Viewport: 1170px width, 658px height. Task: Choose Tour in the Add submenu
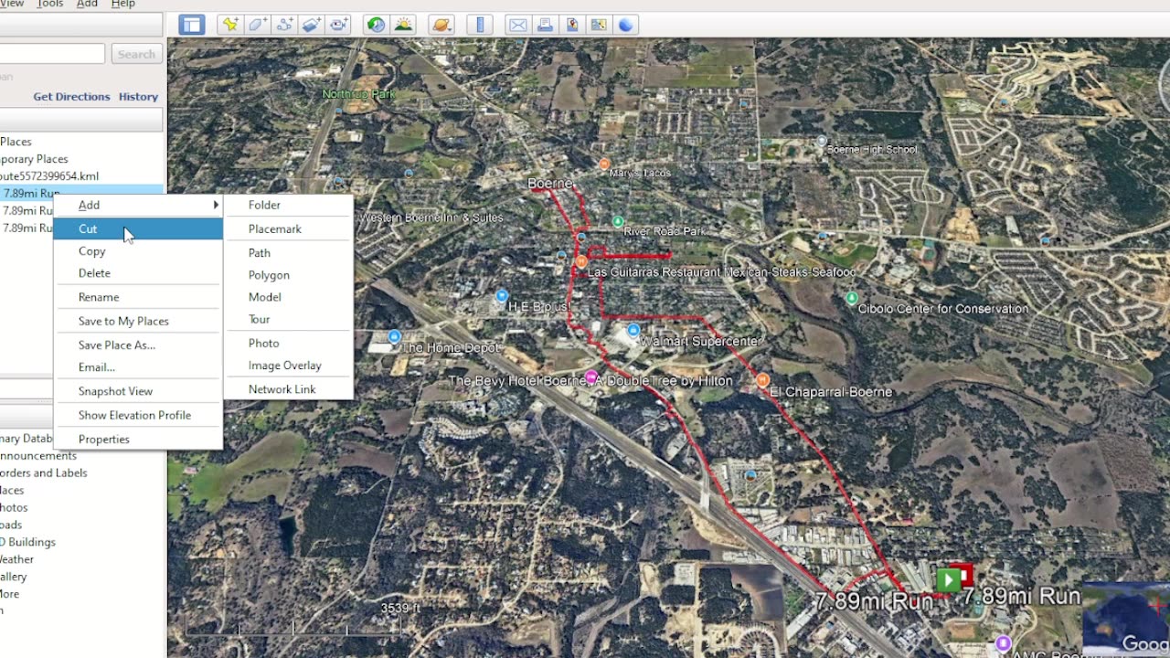point(289,319)
